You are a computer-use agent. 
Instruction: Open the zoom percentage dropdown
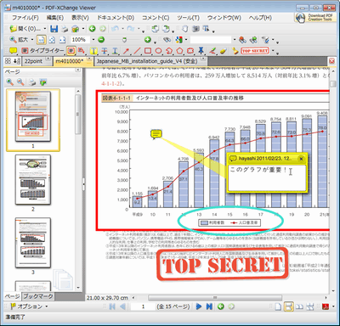[93, 40]
